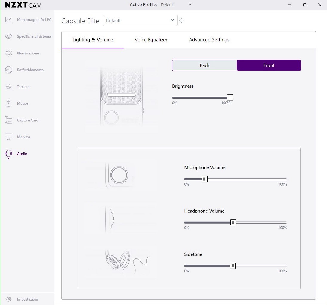
Task: Click the microphone front preview image
Action: [121, 96]
